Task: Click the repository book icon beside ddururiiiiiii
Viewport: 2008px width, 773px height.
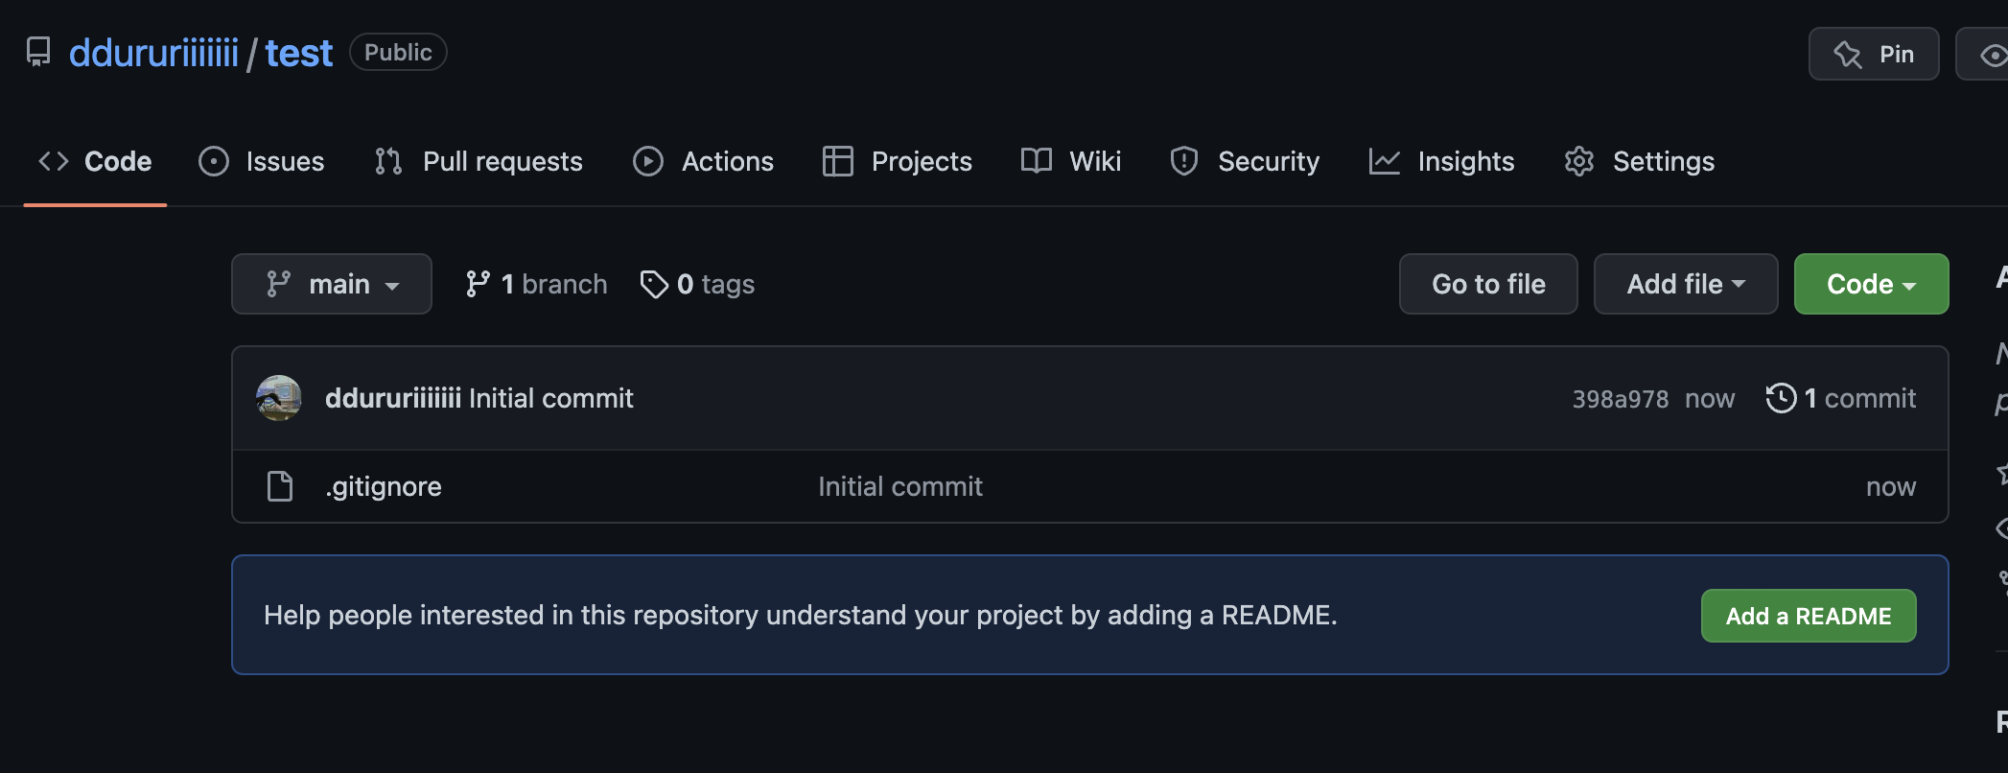Action: coord(38,52)
